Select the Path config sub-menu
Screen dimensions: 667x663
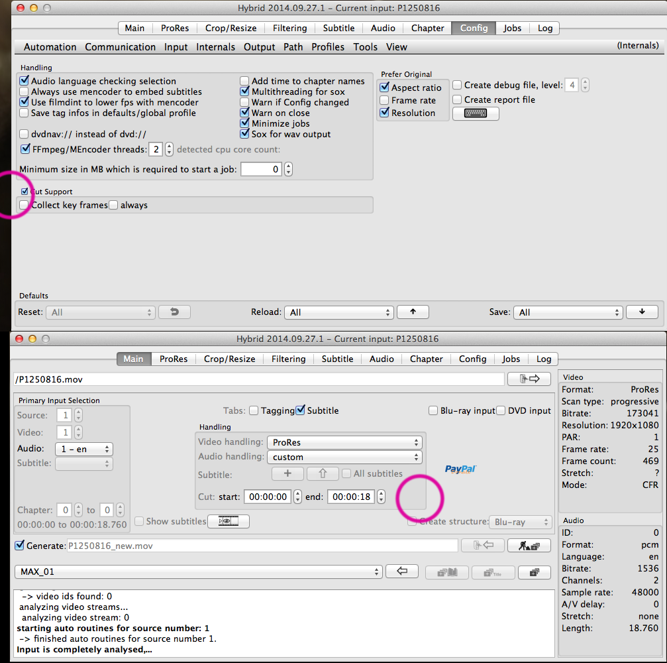coord(293,47)
